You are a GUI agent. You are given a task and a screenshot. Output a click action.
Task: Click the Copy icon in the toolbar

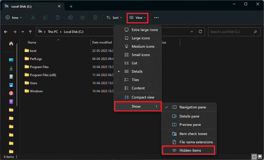45,17
